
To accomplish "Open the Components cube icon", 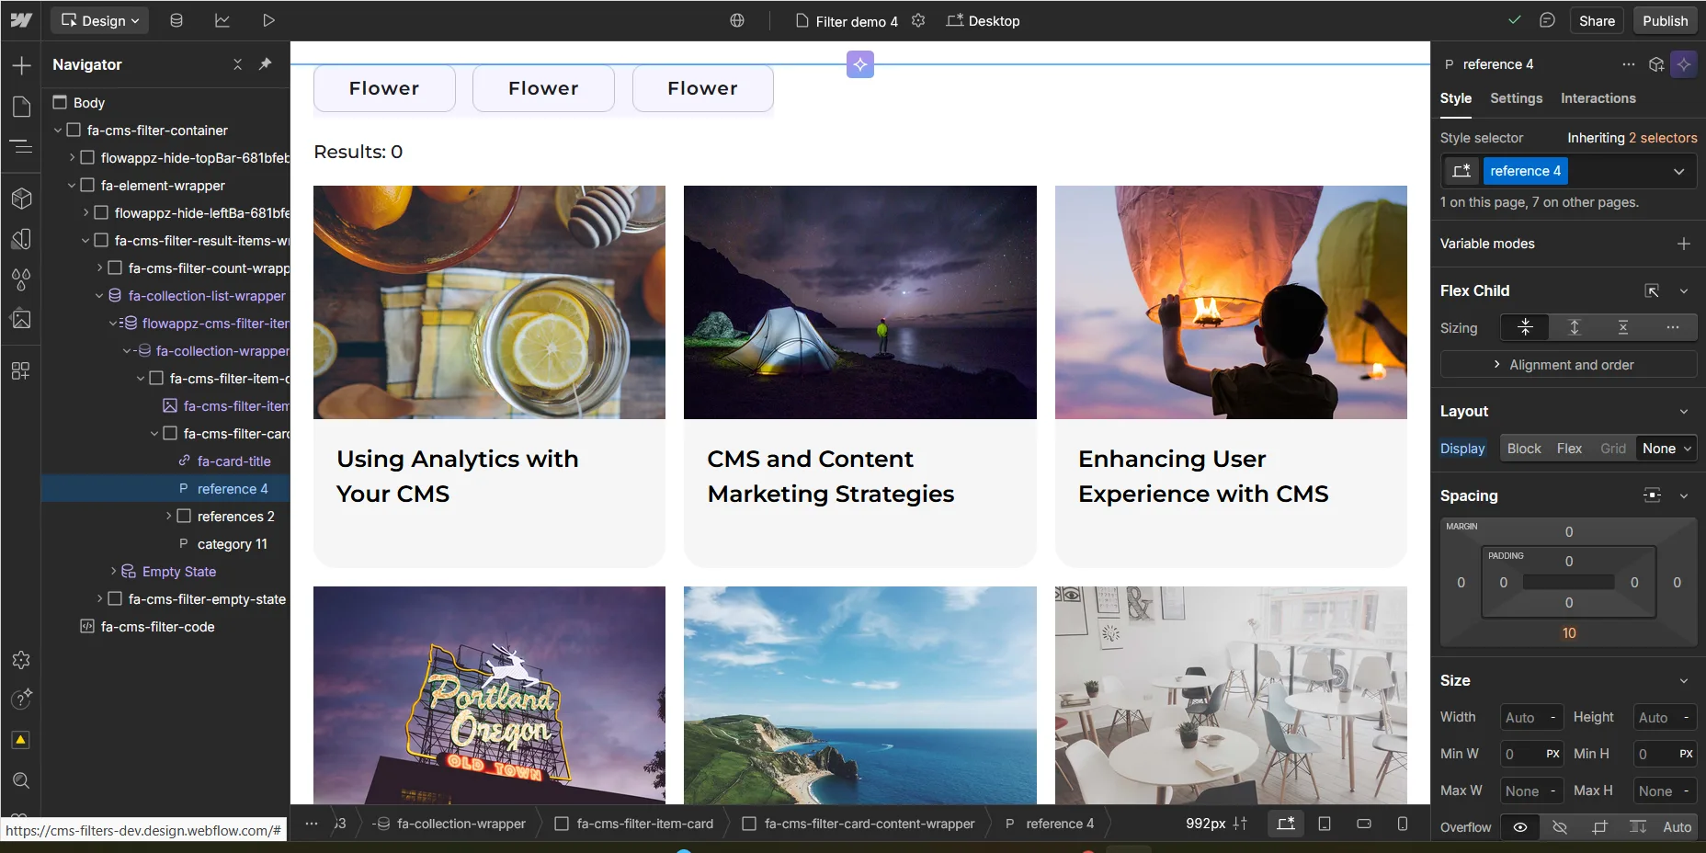I will click(21, 198).
